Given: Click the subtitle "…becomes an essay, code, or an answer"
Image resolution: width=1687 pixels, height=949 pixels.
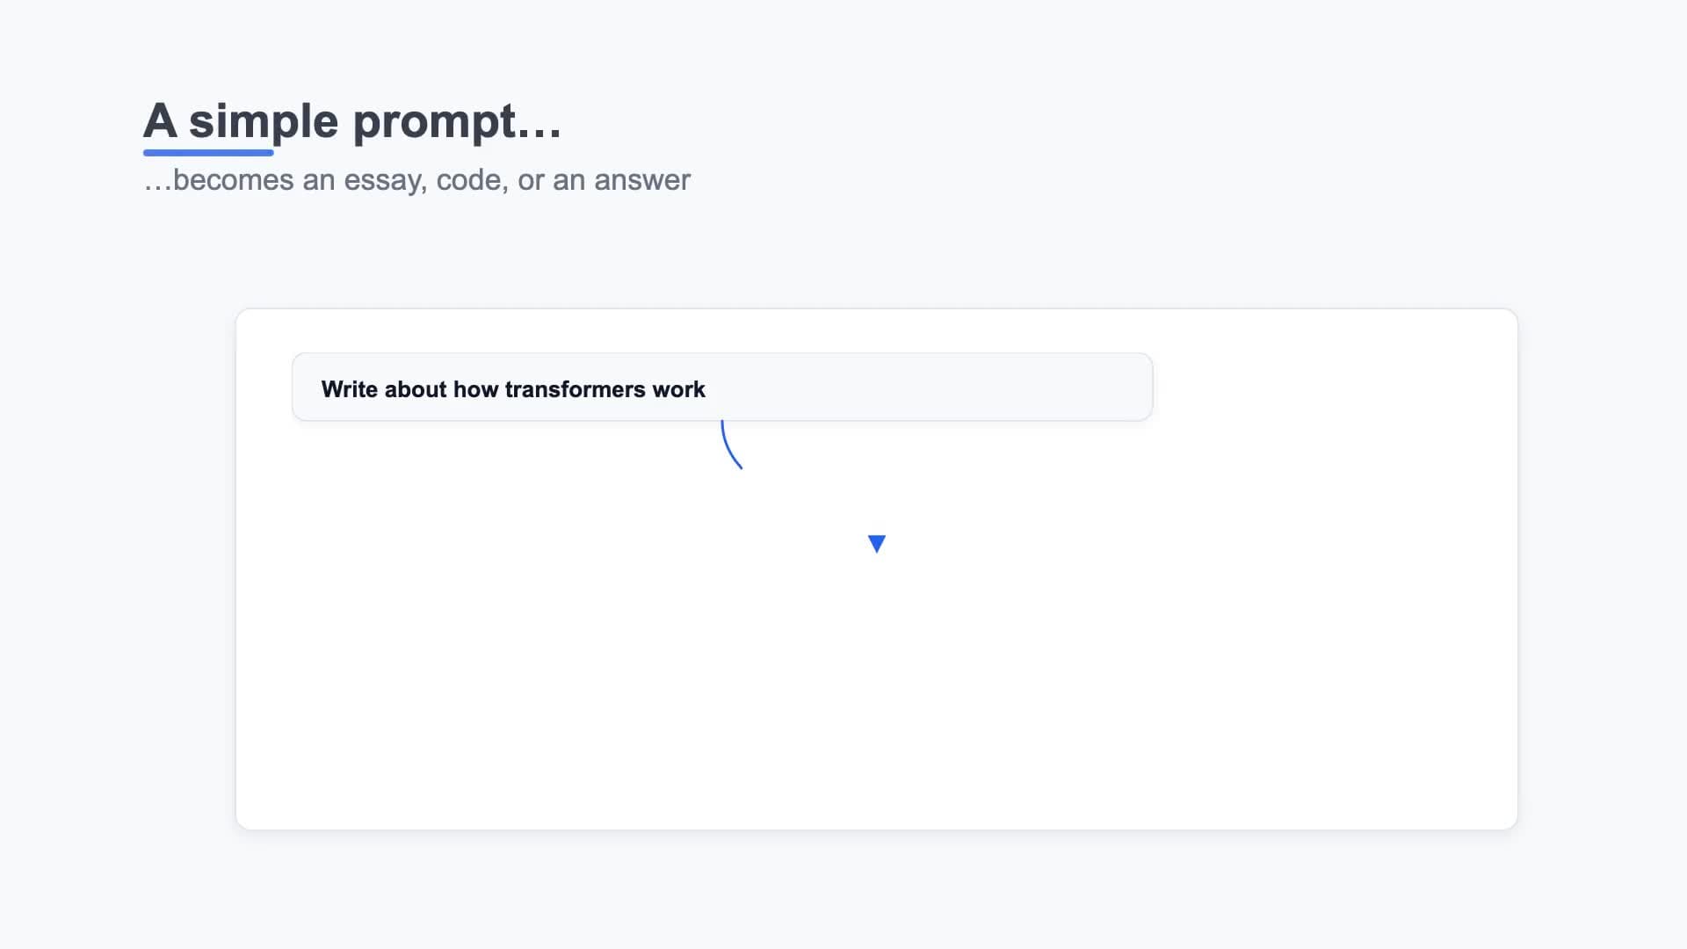Looking at the screenshot, I should coord(416,179).
